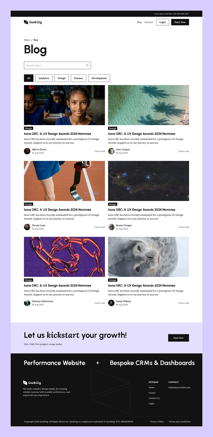Image resolution: width=213 pixels, height=437 pixels.
Task: Focus the Search topics field
Action: tap(57, 65)
